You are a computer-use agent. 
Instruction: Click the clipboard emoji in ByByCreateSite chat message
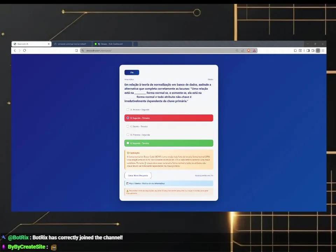pyautogui.click(x=54, y=247)
